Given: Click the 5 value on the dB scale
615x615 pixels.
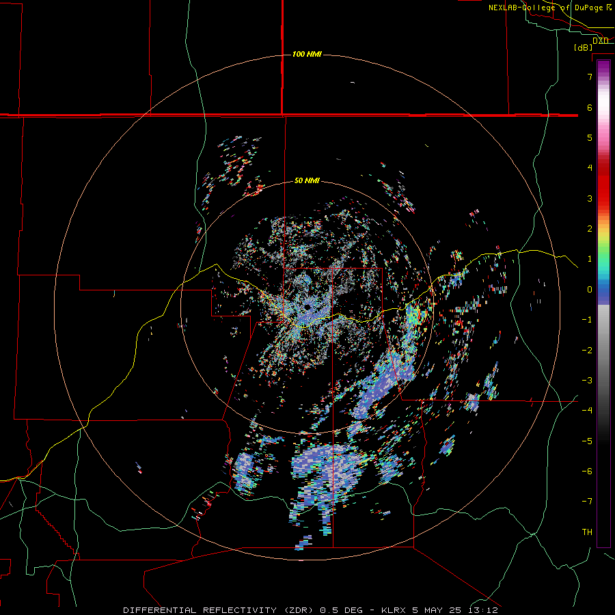Looking at the screenshot, I should [x=590, y=137].
